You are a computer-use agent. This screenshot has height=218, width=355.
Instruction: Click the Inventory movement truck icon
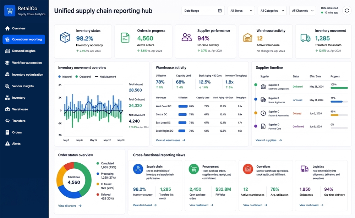tap(305, 38)
